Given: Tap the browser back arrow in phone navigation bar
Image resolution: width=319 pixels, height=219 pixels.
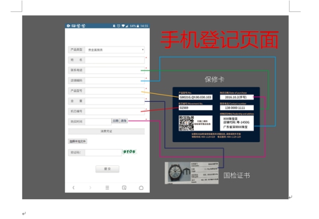Looking at the screenshot, I should (73, 188).
